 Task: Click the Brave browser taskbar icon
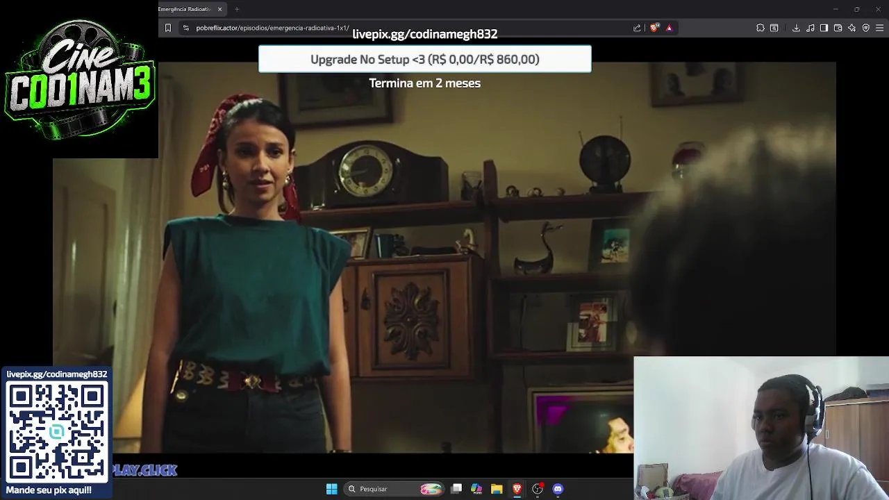[517, 489]
